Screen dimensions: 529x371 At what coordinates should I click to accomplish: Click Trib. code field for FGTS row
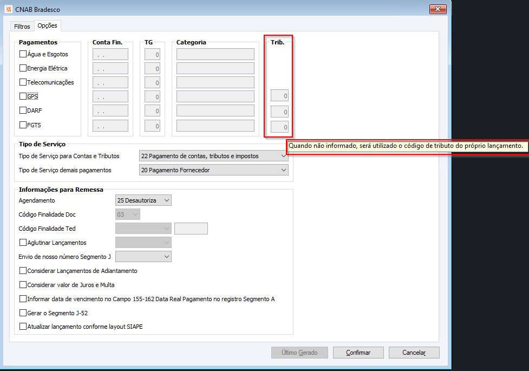click(280, 127)
